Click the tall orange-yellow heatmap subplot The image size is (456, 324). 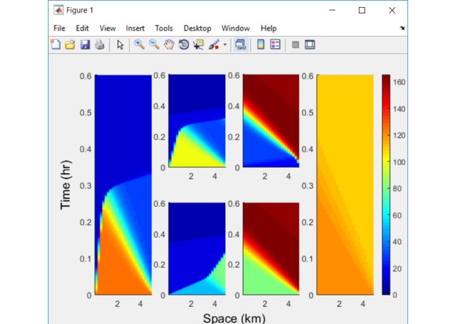345,185
